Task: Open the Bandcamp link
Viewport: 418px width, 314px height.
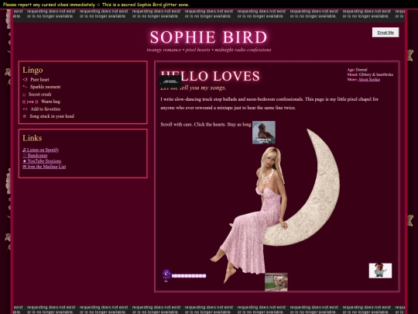Action: [x=35, y=155]
